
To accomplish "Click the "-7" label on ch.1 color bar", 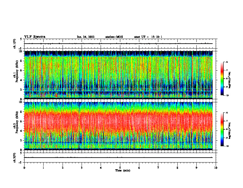I will 226,70.
